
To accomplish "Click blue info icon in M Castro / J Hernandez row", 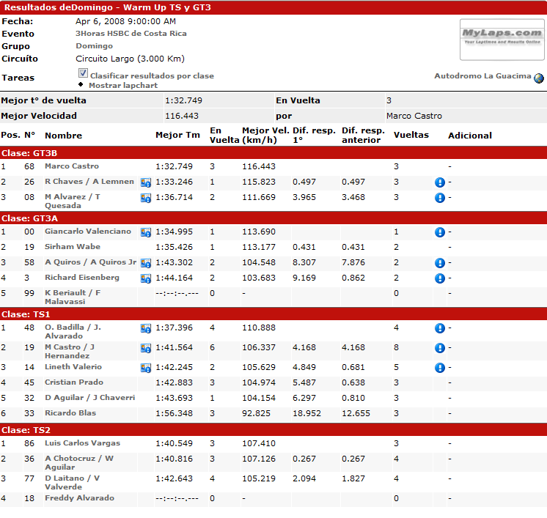I will (440, 348).
